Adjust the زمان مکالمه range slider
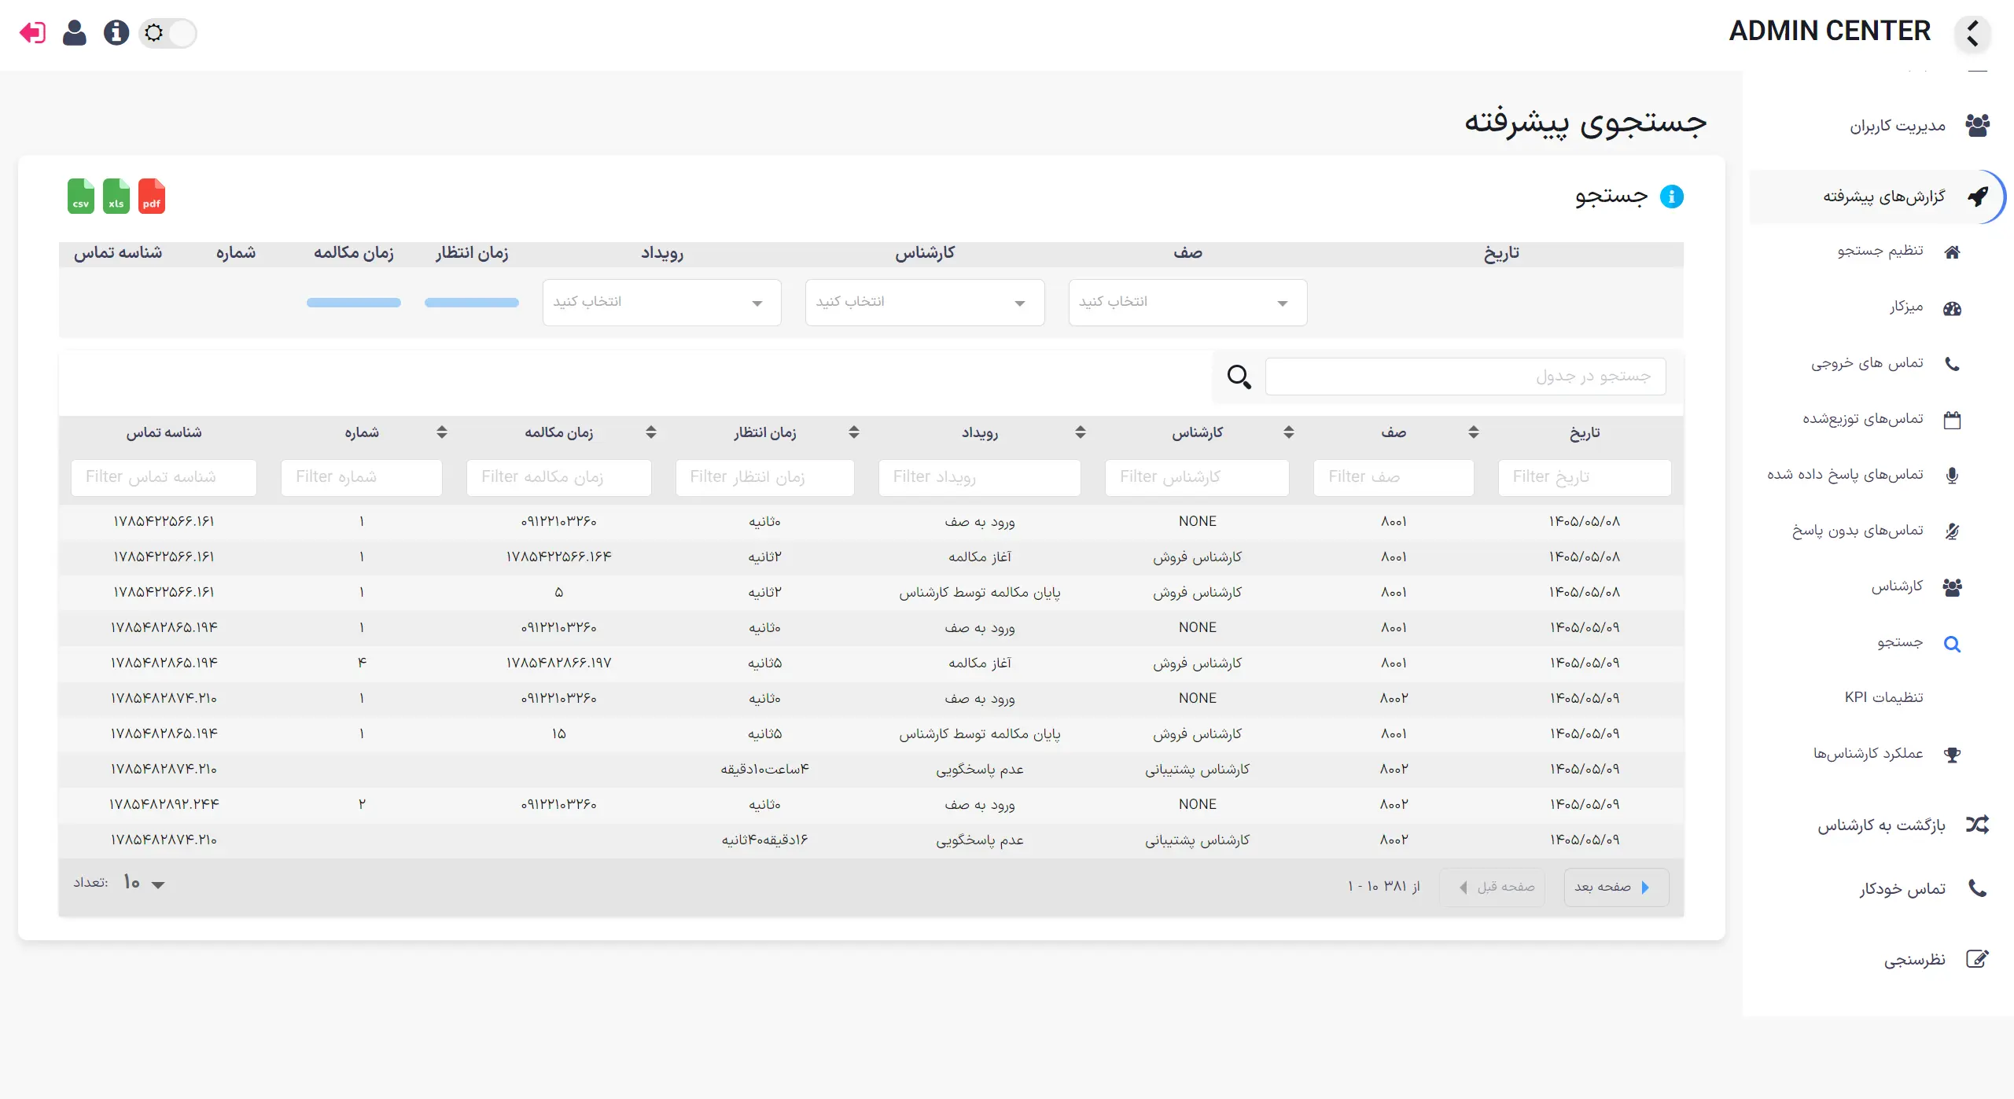The width and height of the screenshot is (2014, 1099). point(354,303)
